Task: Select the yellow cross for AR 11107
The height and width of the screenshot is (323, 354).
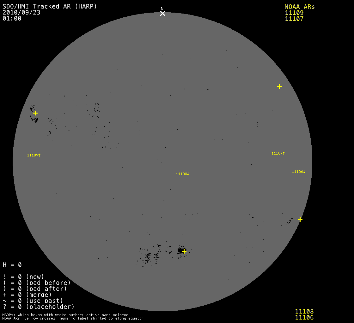Action: (279, 86)
